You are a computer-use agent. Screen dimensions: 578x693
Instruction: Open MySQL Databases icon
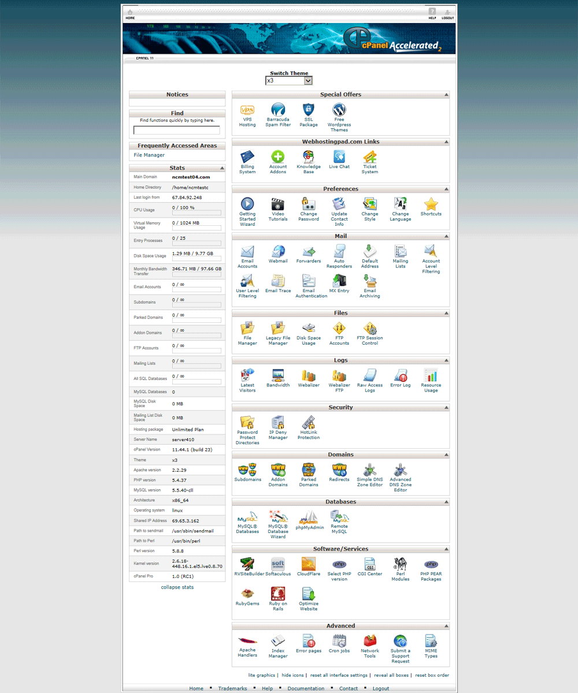pyautogui.click(x=247, y=517)
